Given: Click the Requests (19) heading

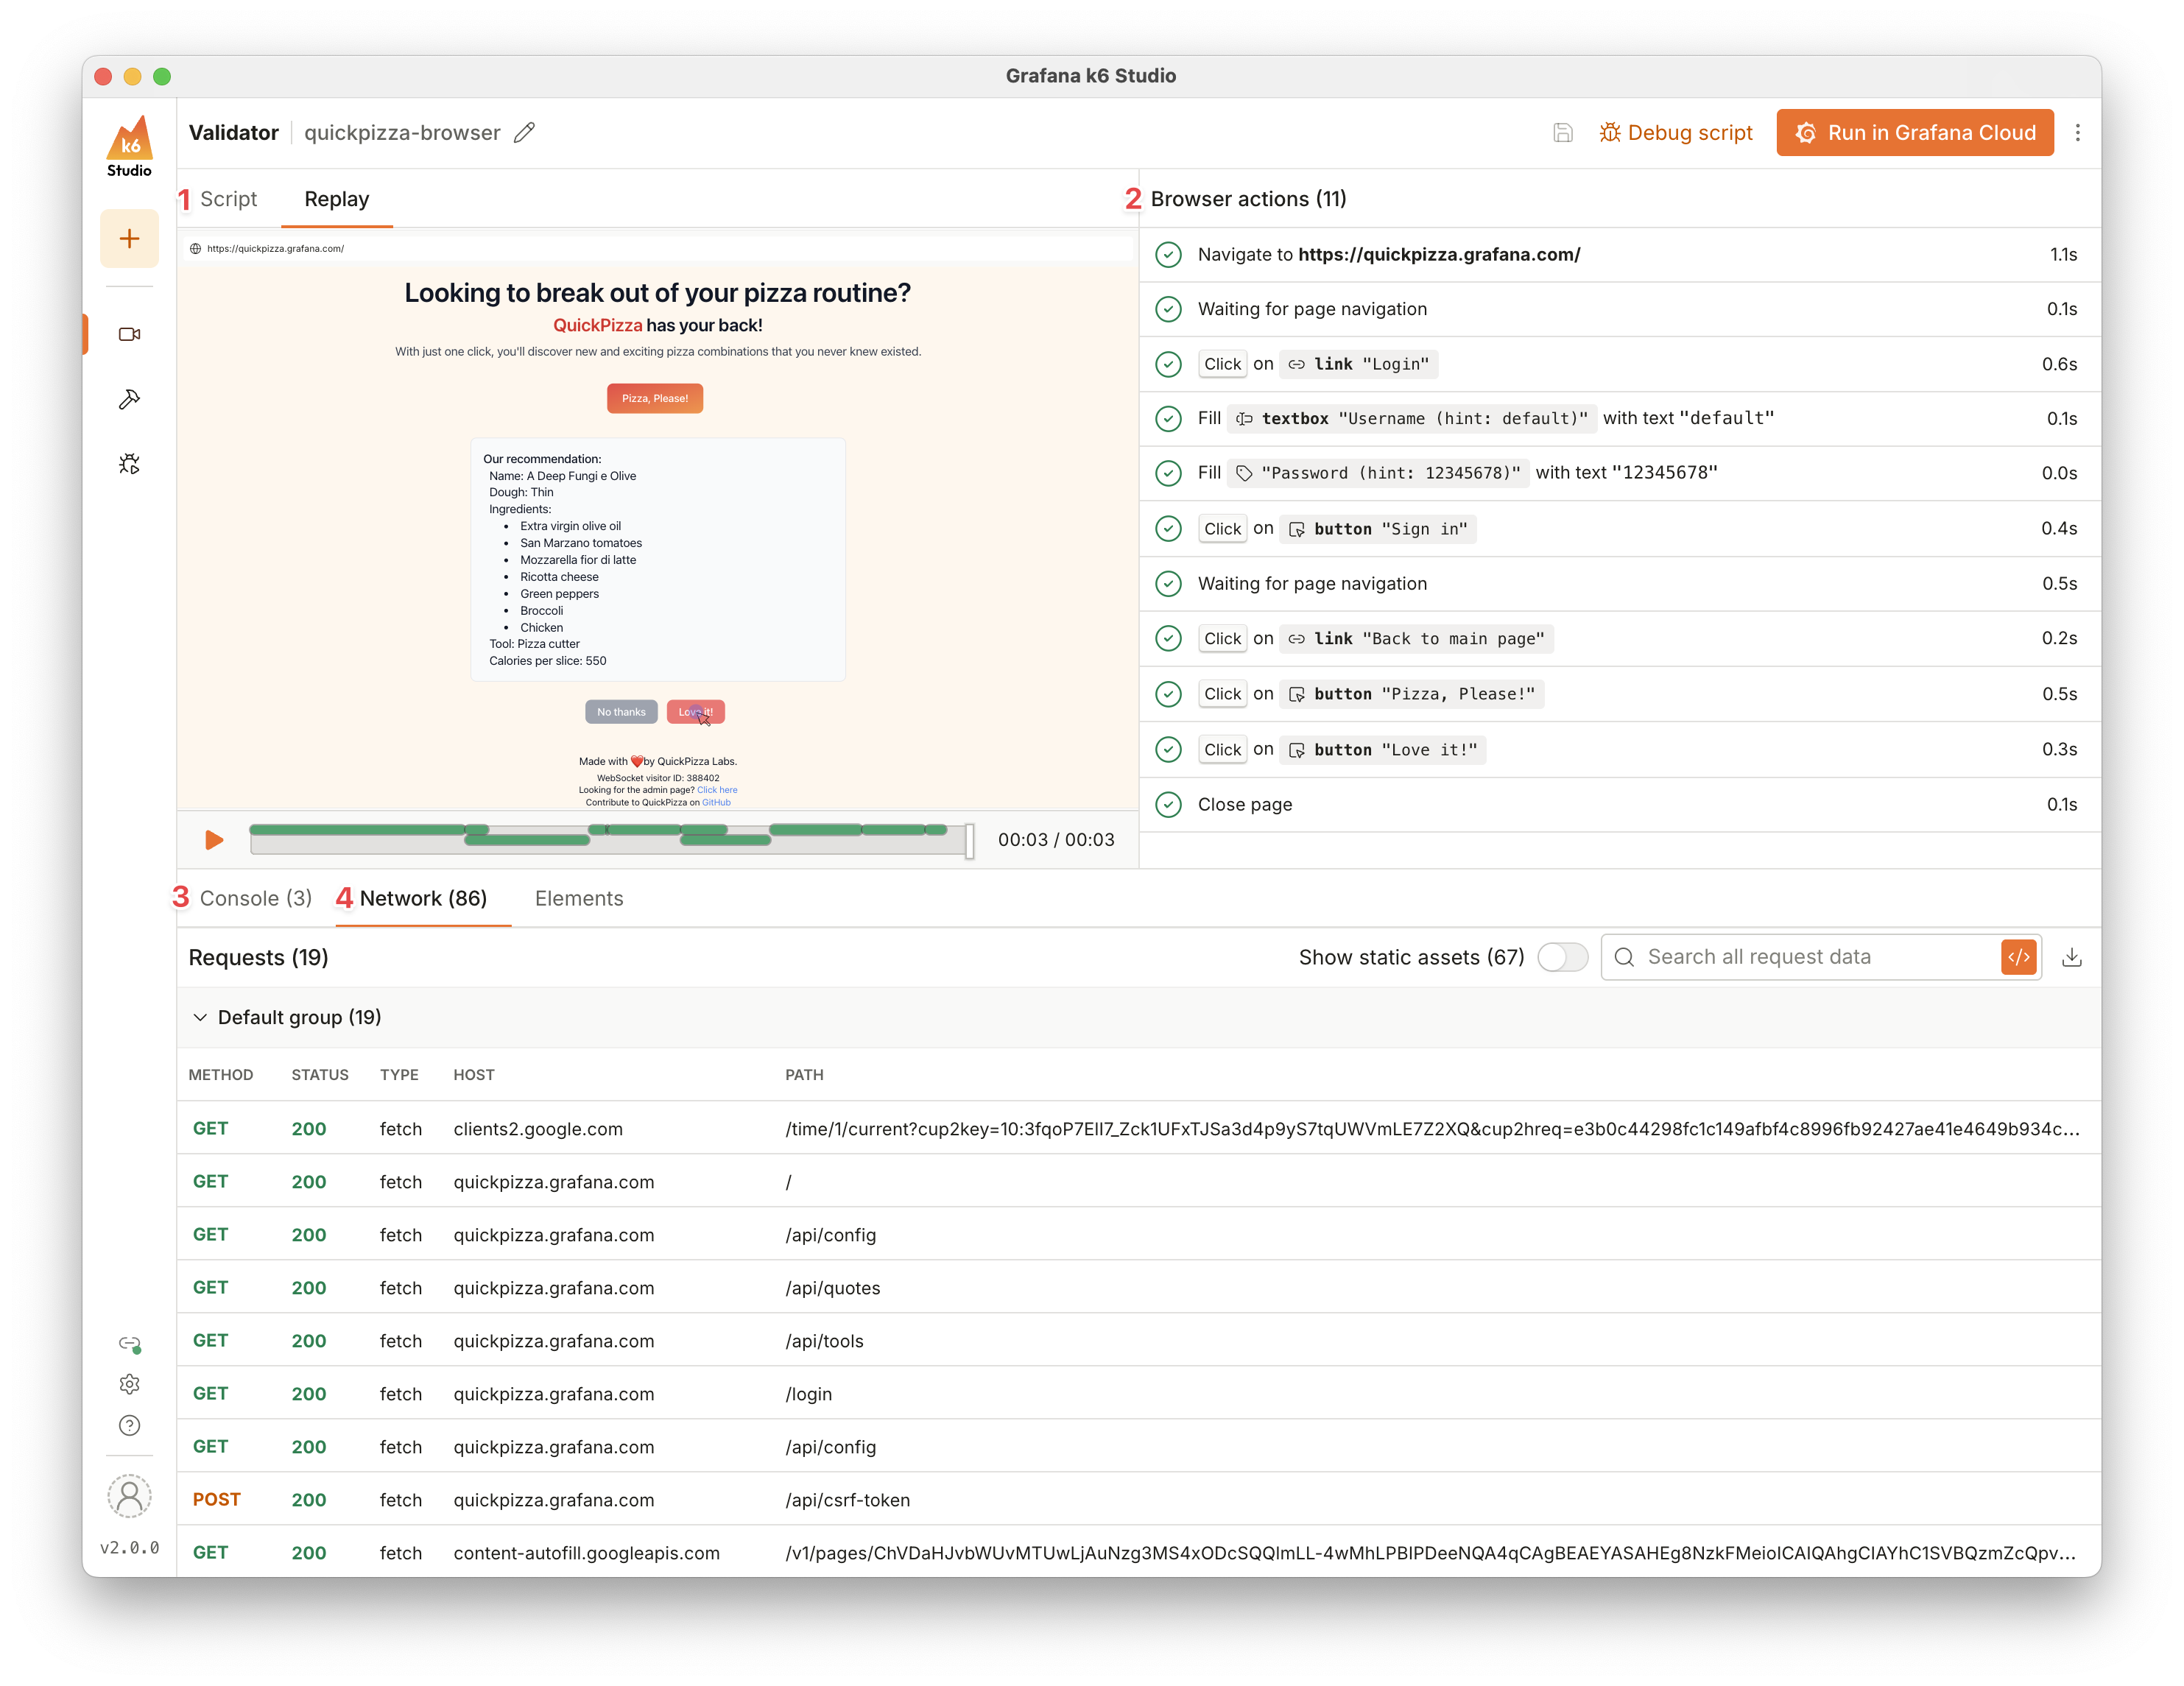Looking at the screenshot, I should pyautogui.click(x=258, y=957).
